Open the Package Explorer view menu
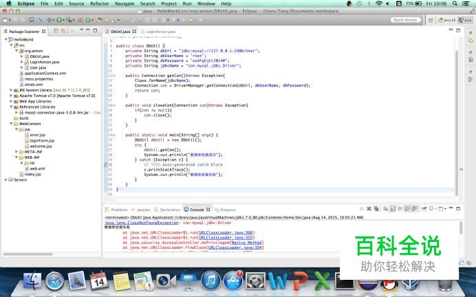This screenshot has height=297, width=476. pyautogui.click(x=81, y=30)
